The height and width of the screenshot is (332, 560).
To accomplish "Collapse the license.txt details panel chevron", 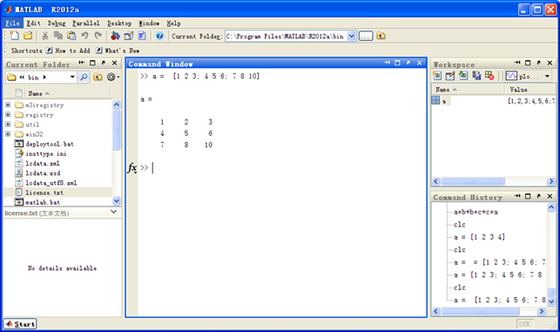I will tap(113, 212).
